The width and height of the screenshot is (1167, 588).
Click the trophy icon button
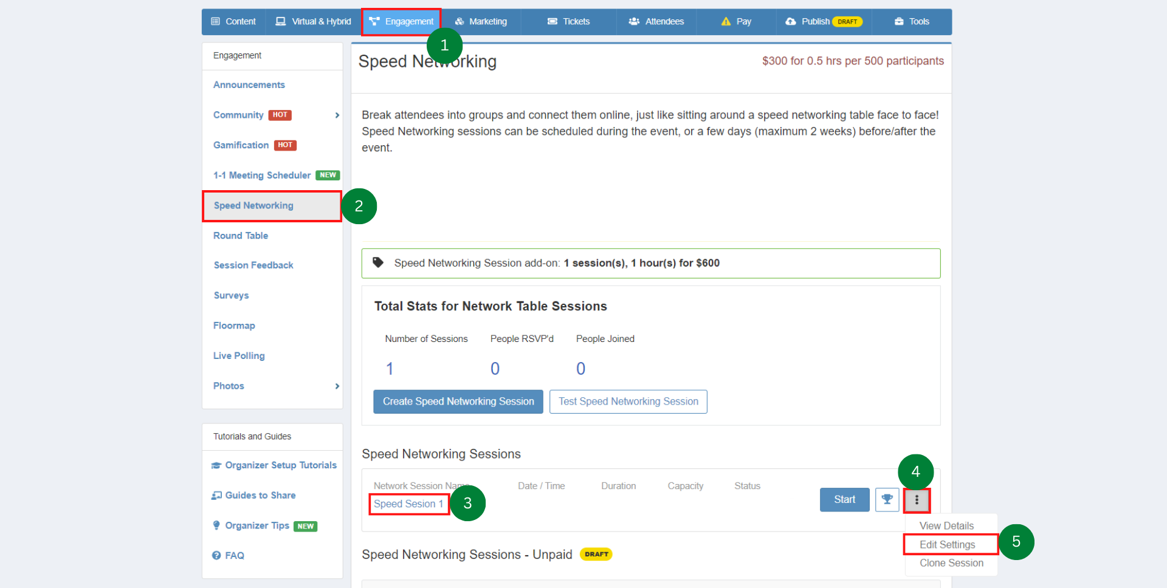click(x=887, y=499)
